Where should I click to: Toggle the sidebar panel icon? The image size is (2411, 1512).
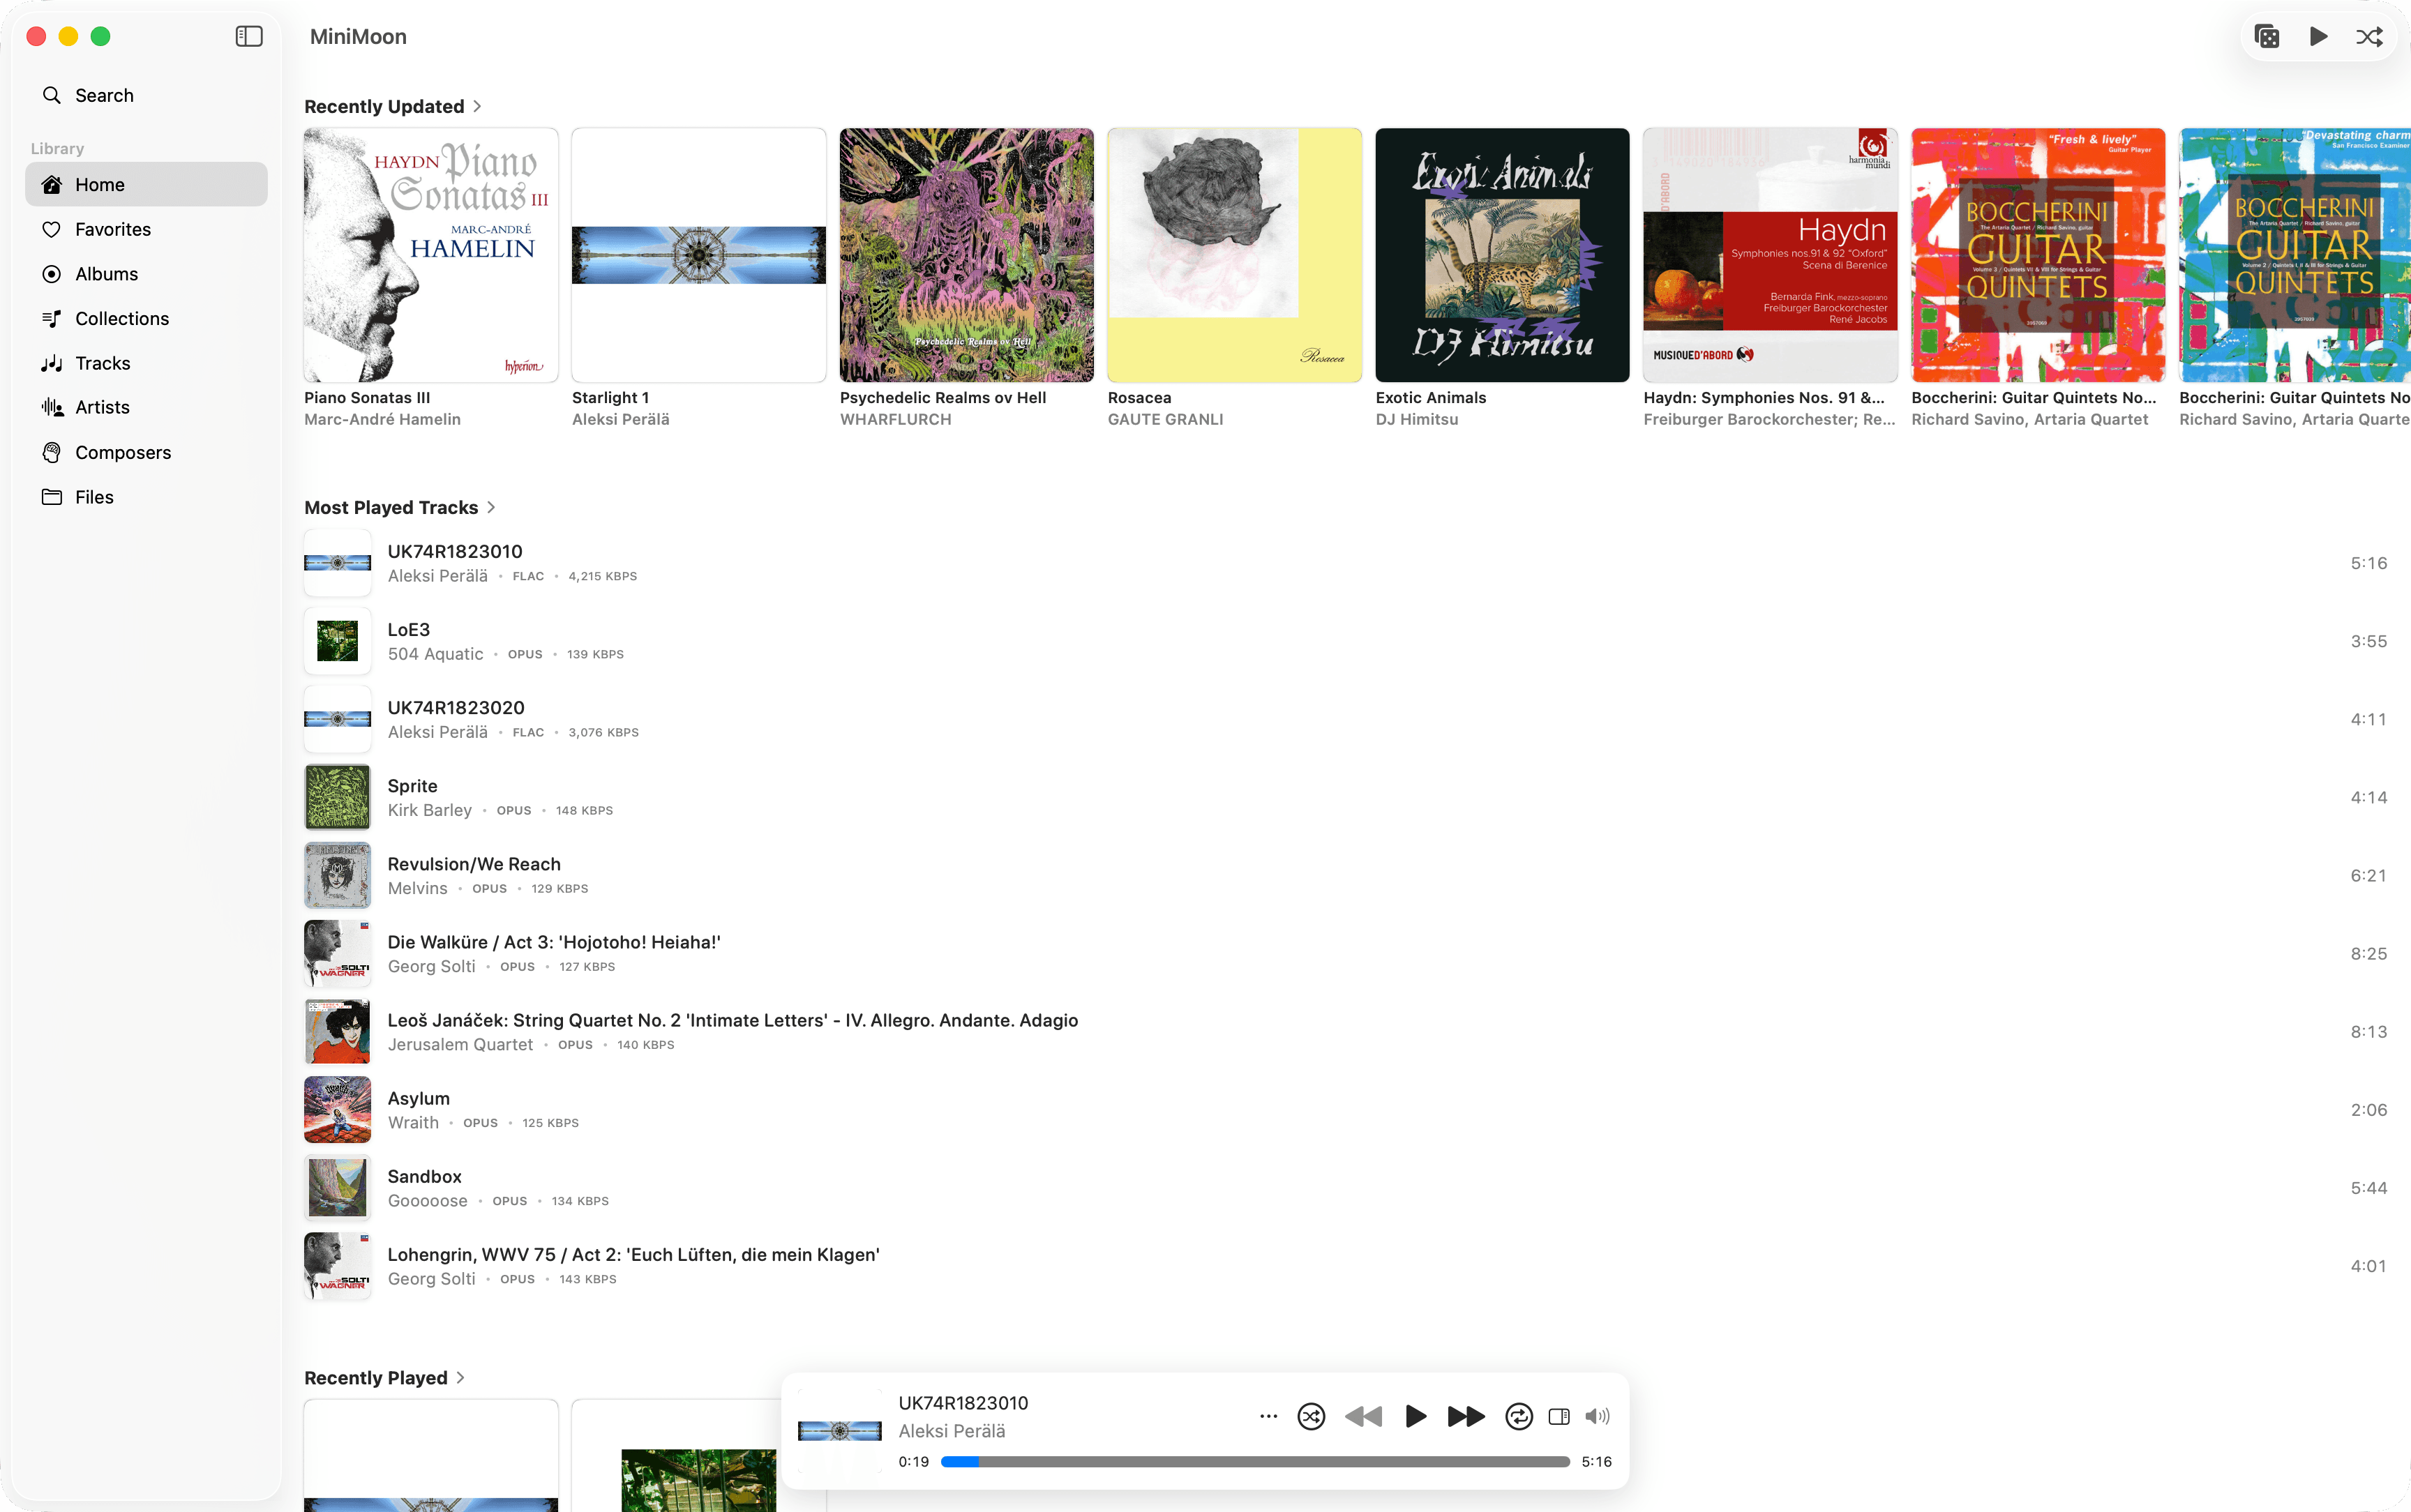[249, 37]
